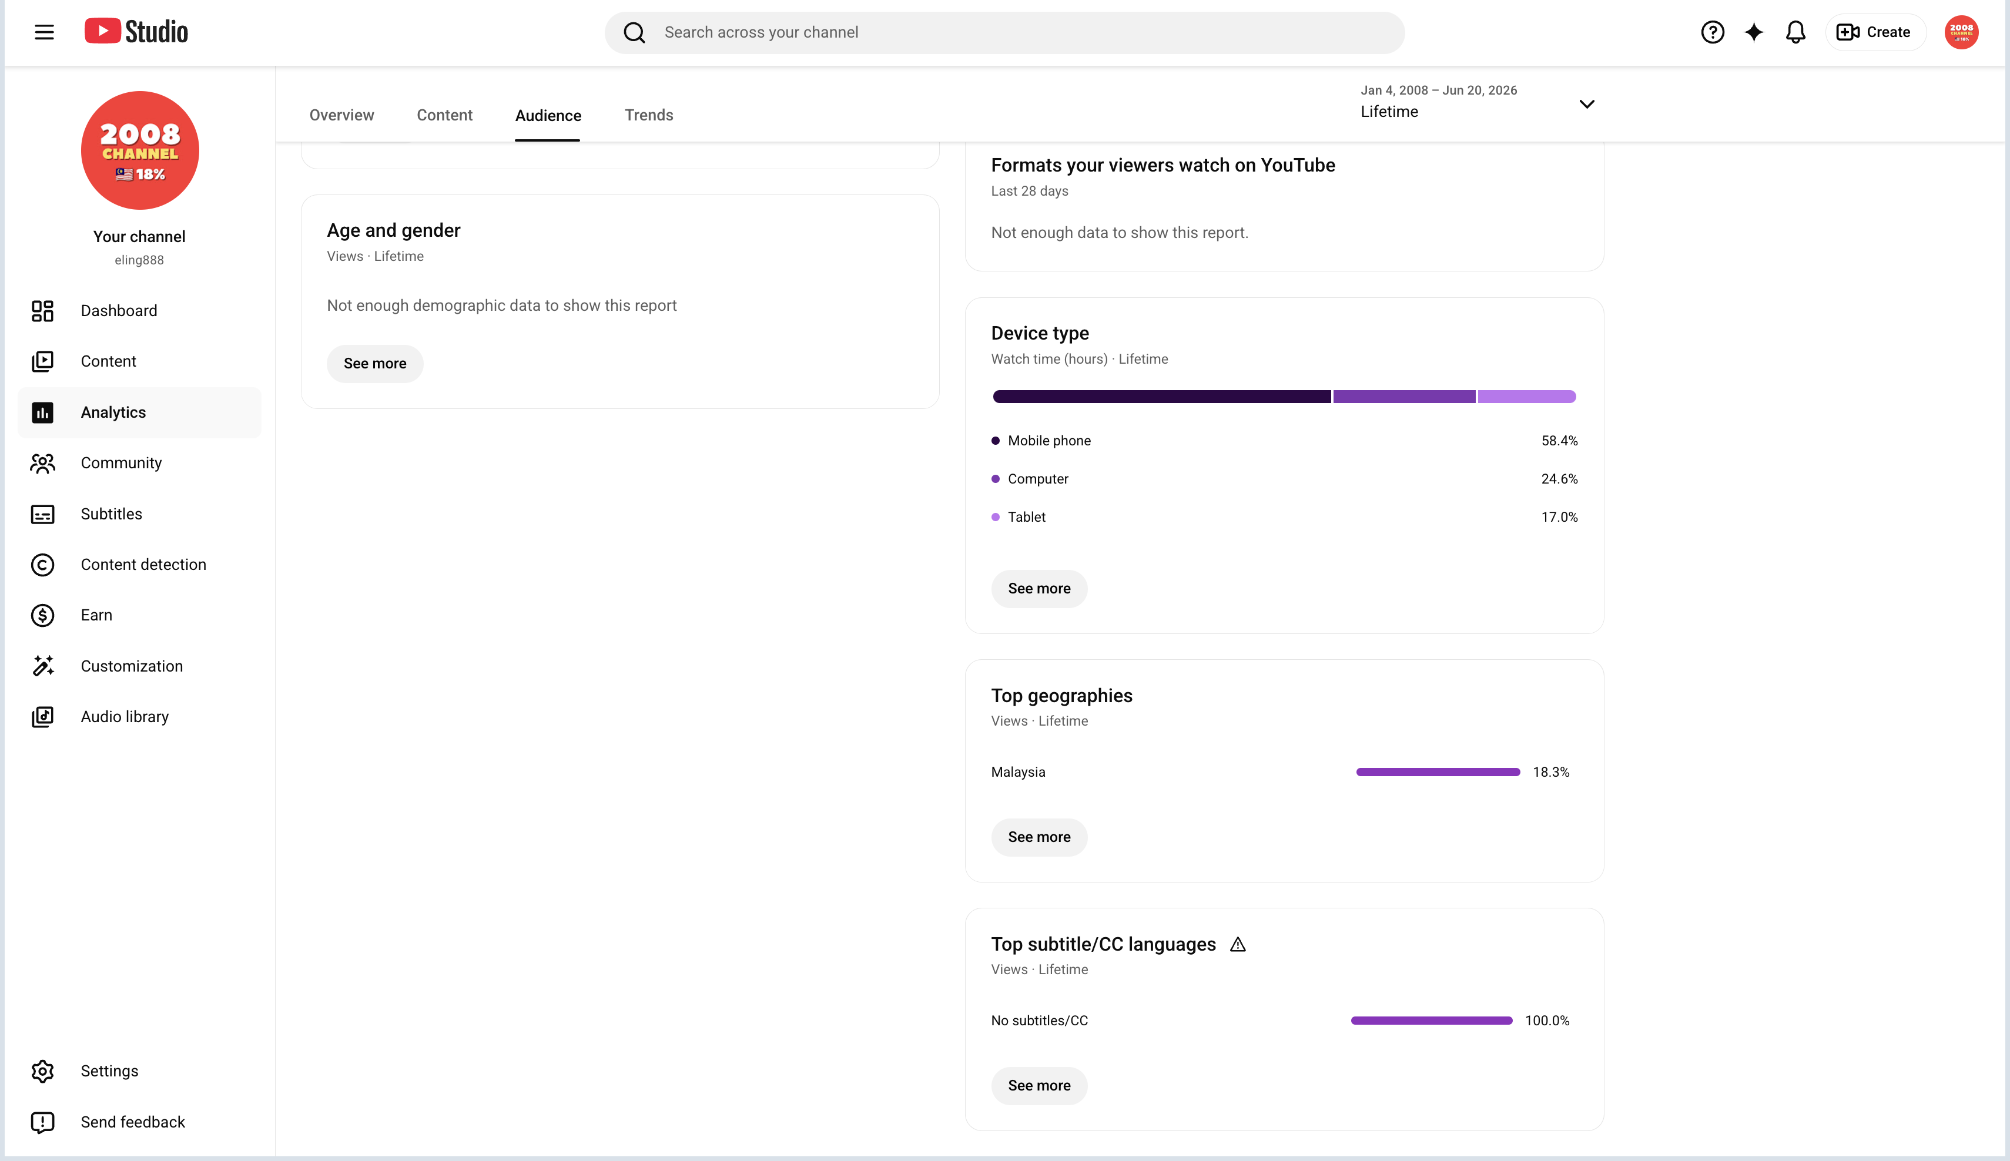Open Earn in the sidebar
The height and width of the screenshot is (1161, 2010).
click(140, 616)
